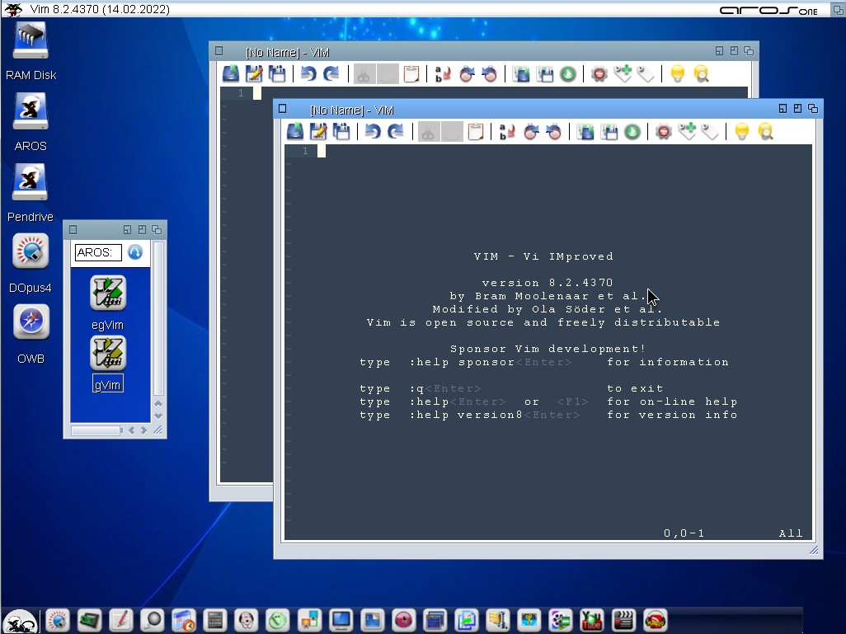Viewport: 846px width, 634px height.
Task: Click the AROS: path field in drawer window
Action: 98,252
